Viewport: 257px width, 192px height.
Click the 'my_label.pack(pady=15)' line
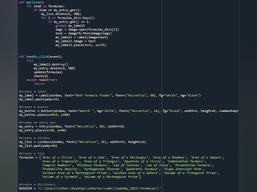39,99
